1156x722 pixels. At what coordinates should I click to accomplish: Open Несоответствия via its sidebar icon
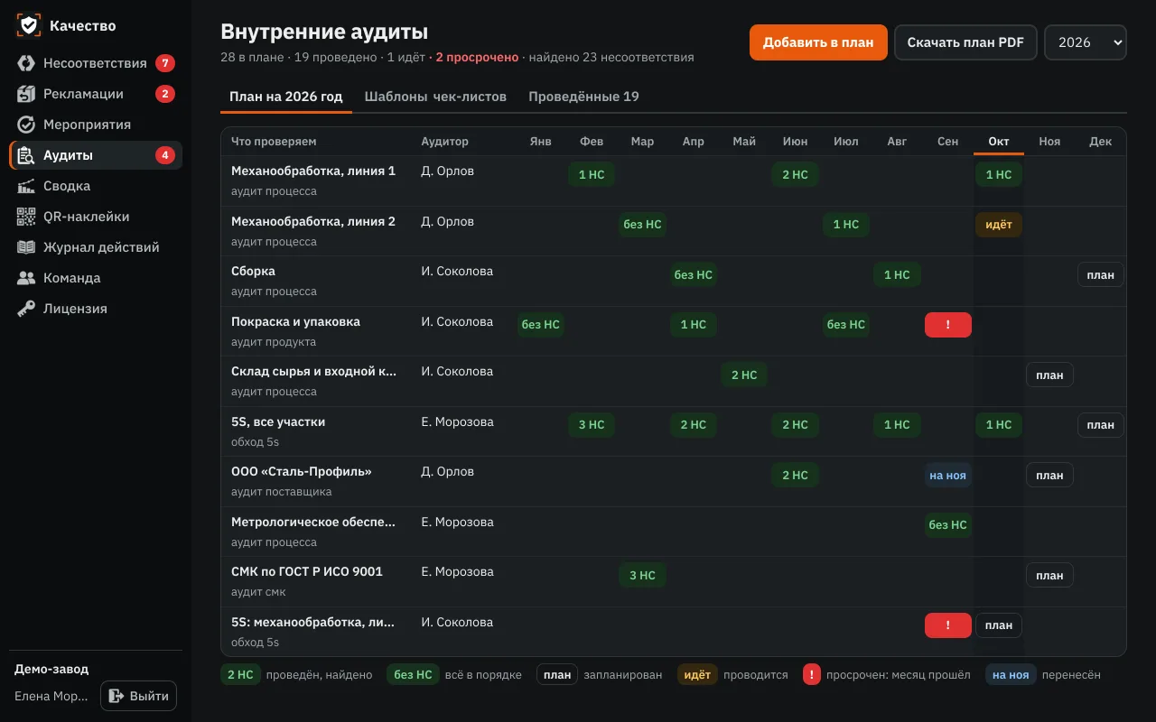(26, 63)
